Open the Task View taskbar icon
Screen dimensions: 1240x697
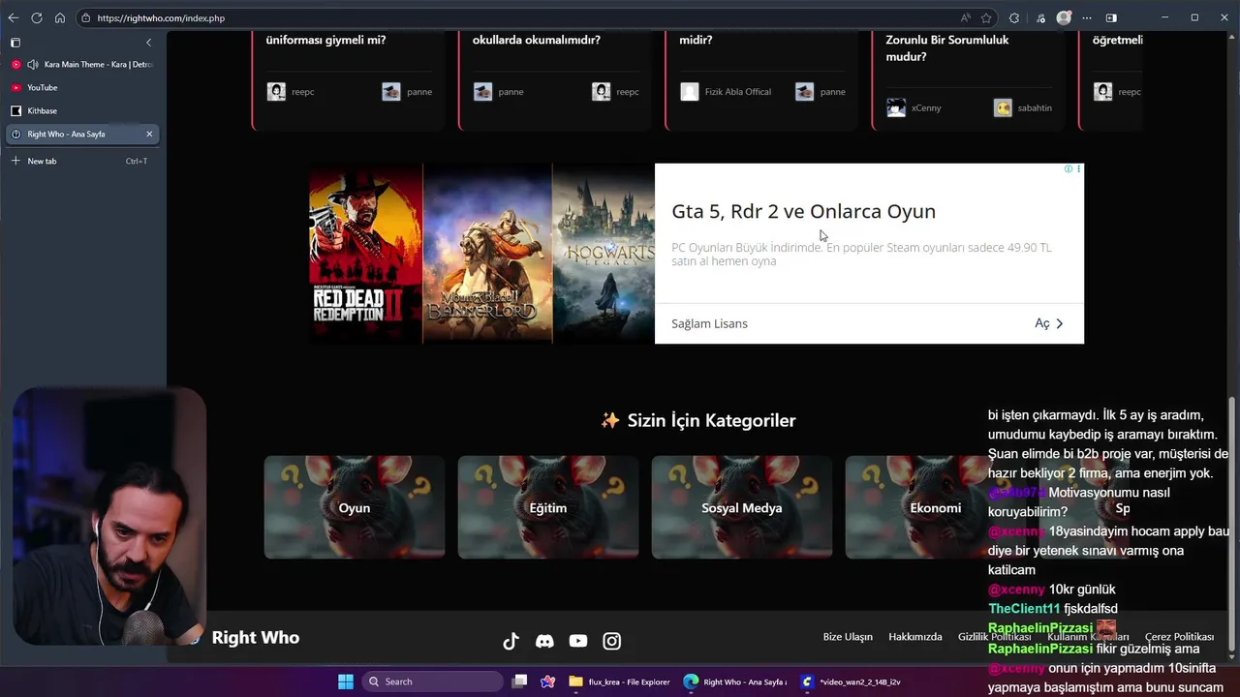519,682
